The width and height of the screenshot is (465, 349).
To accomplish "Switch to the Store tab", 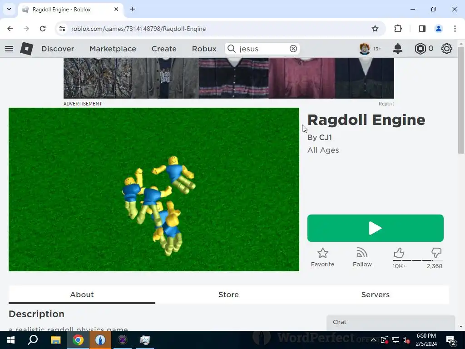I will pyautogui.click(x=228, y=294).
